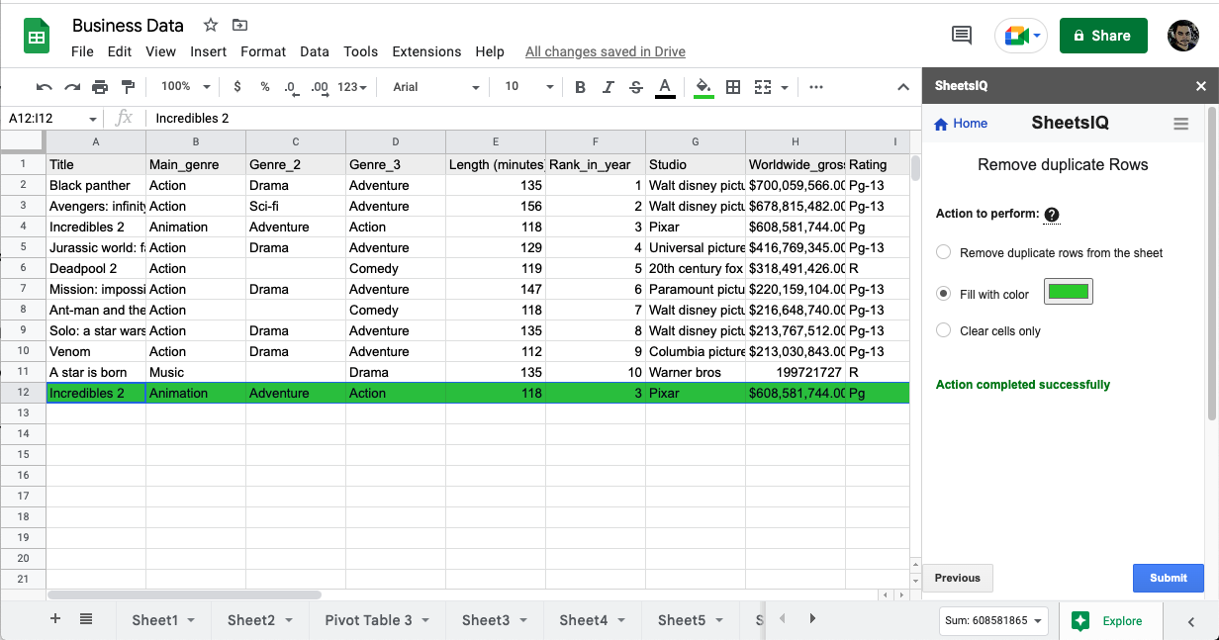
Task: Open the font size 10 dropdown
Action: coord(528,87)
